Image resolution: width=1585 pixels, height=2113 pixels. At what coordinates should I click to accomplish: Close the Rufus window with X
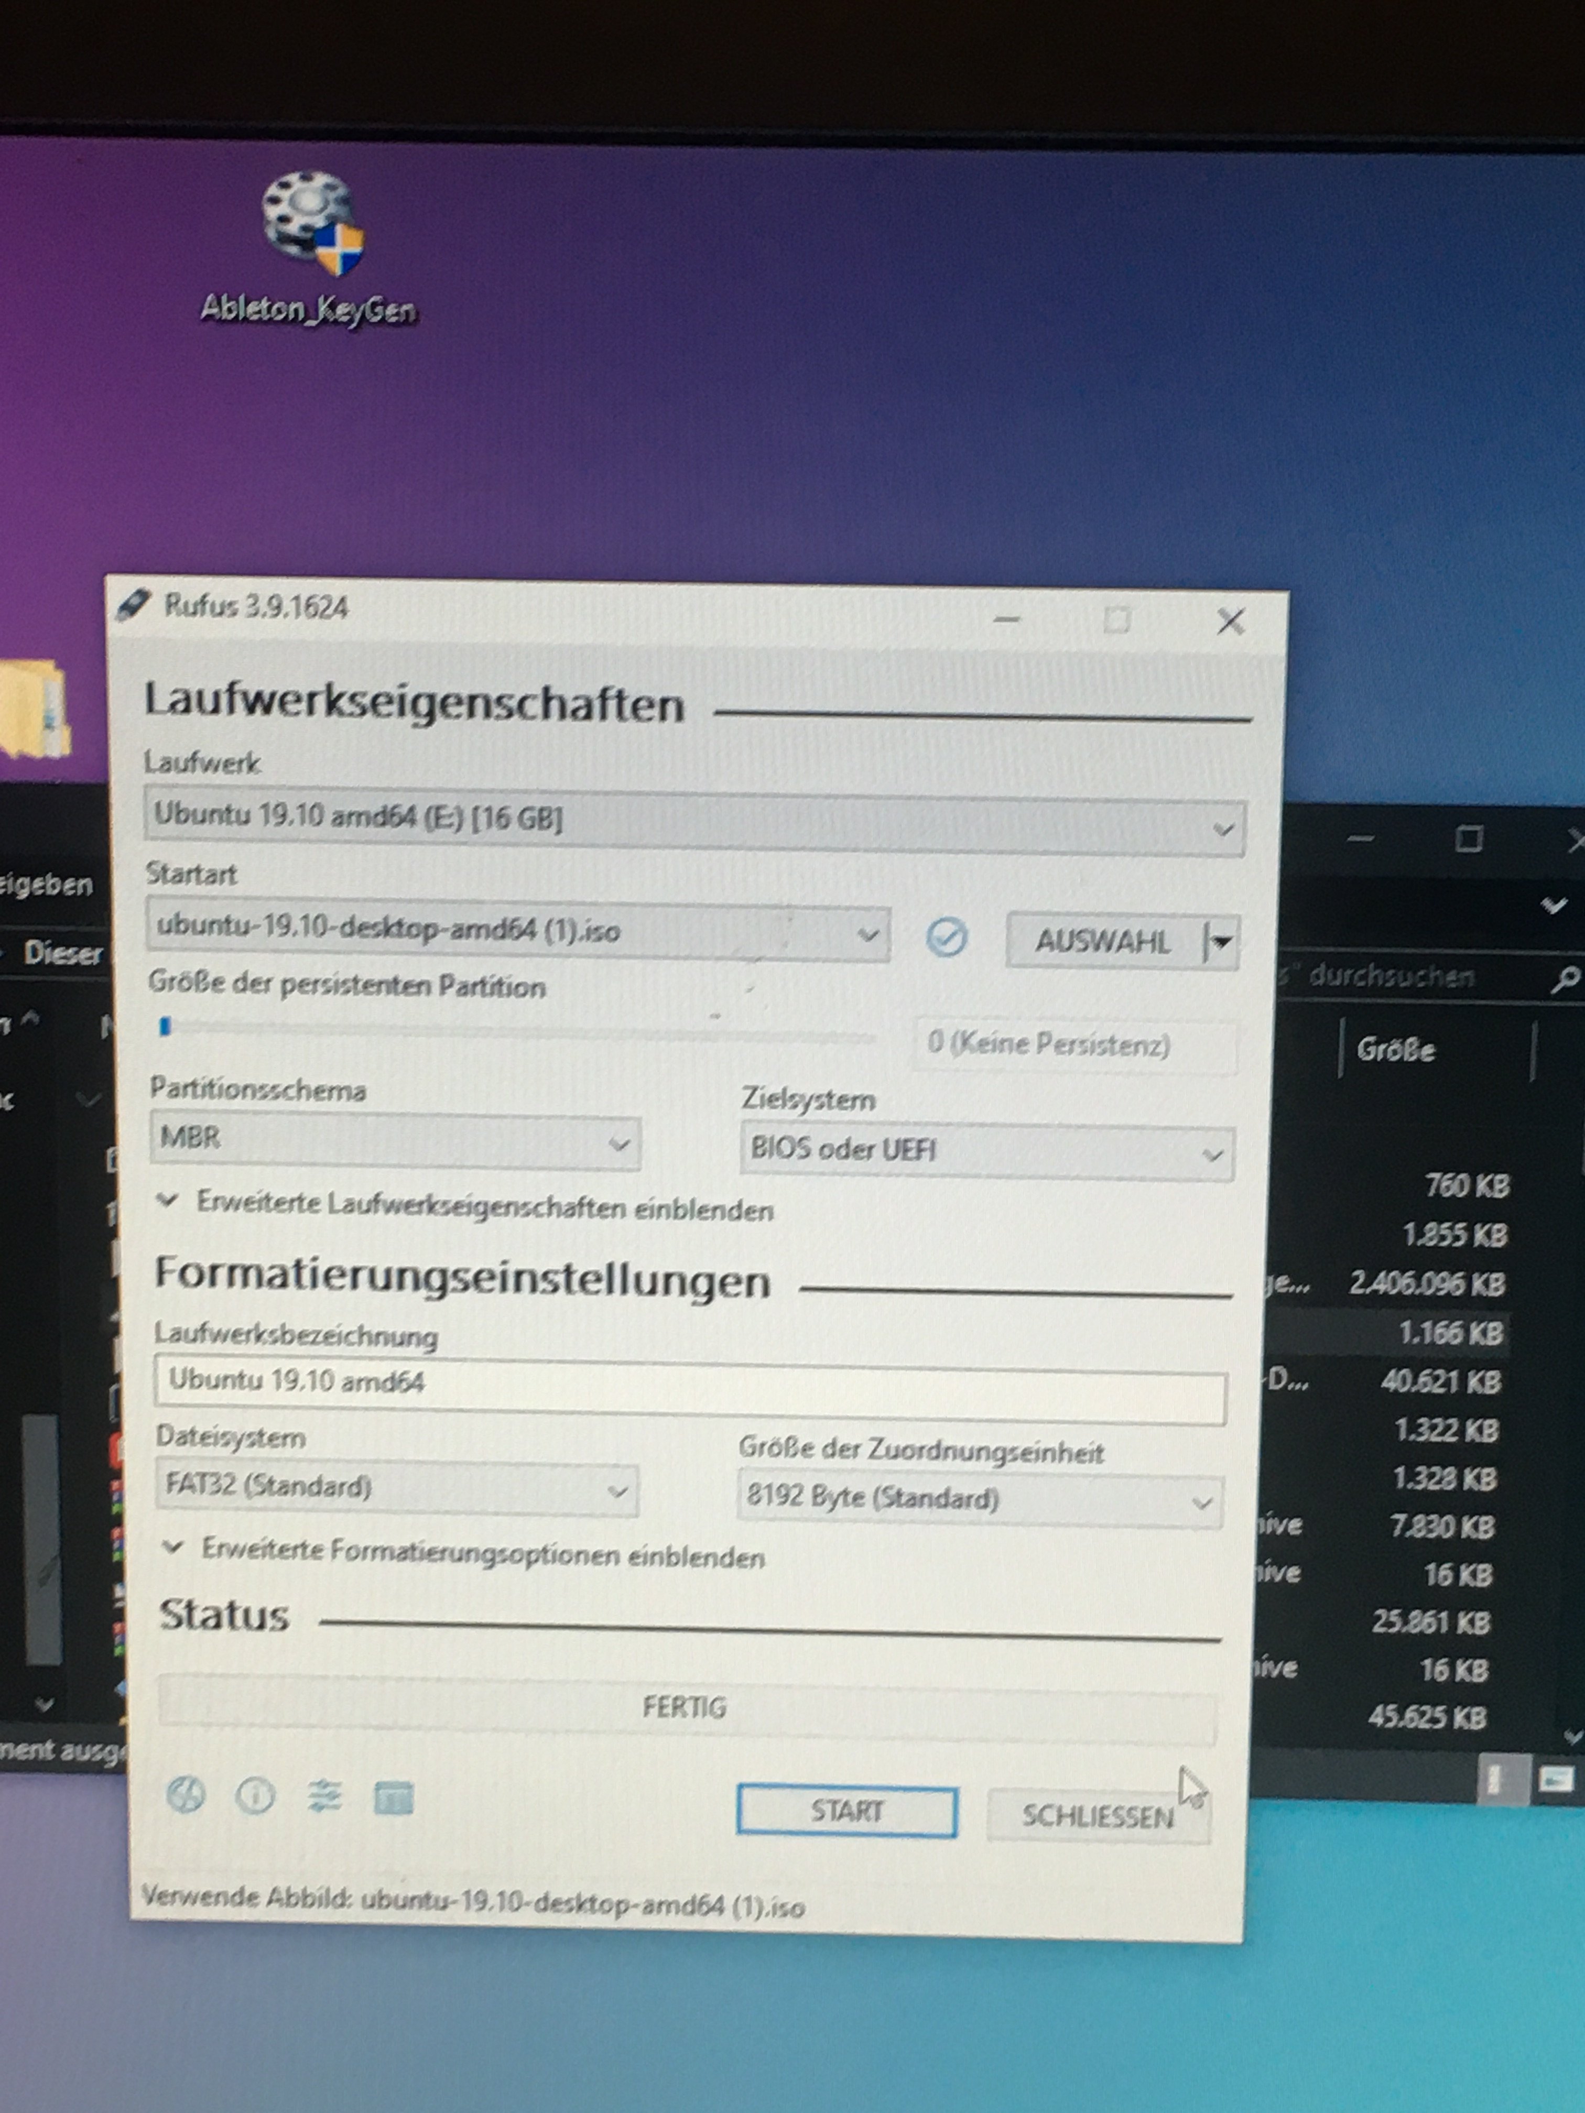(x=1231, y=622)
